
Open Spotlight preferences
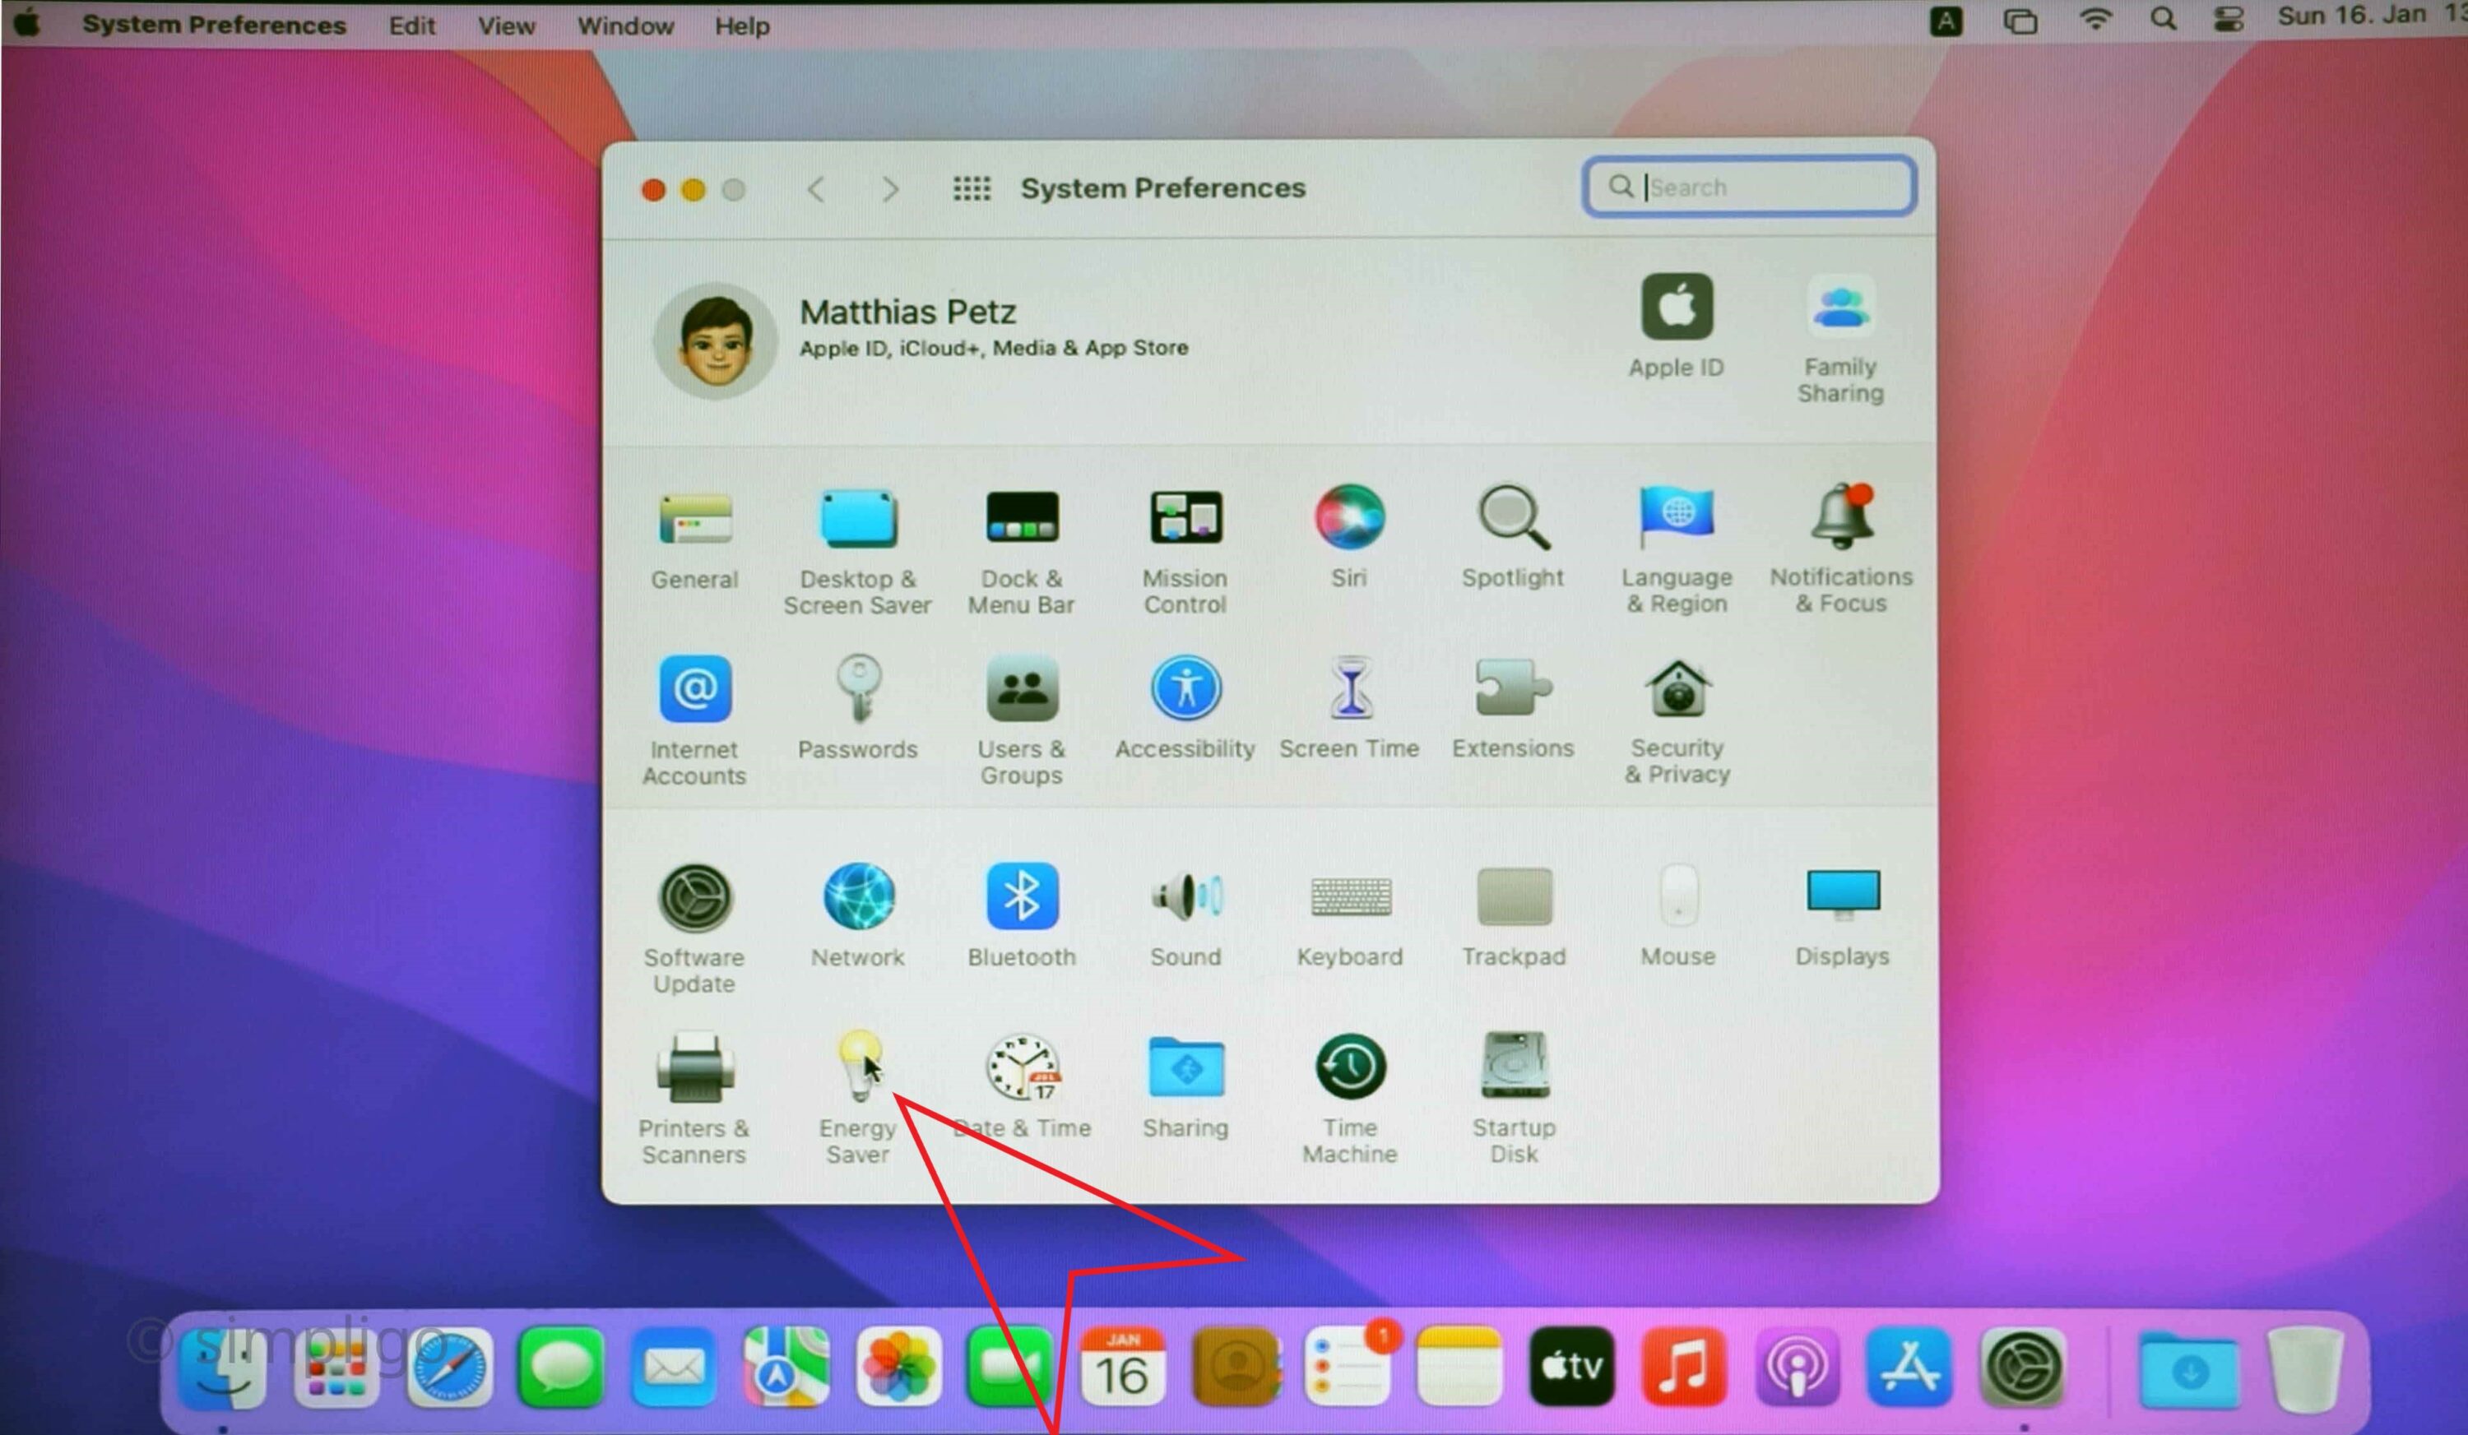(1513, 516)
